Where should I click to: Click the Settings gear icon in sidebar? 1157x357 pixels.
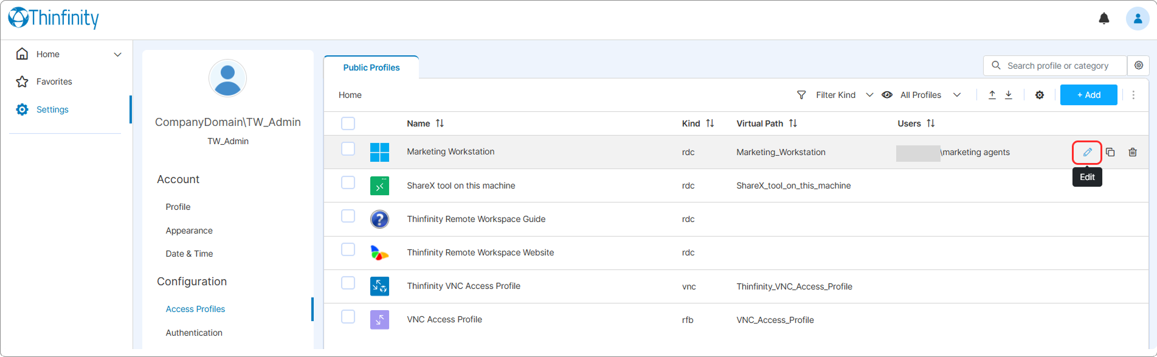22,109
